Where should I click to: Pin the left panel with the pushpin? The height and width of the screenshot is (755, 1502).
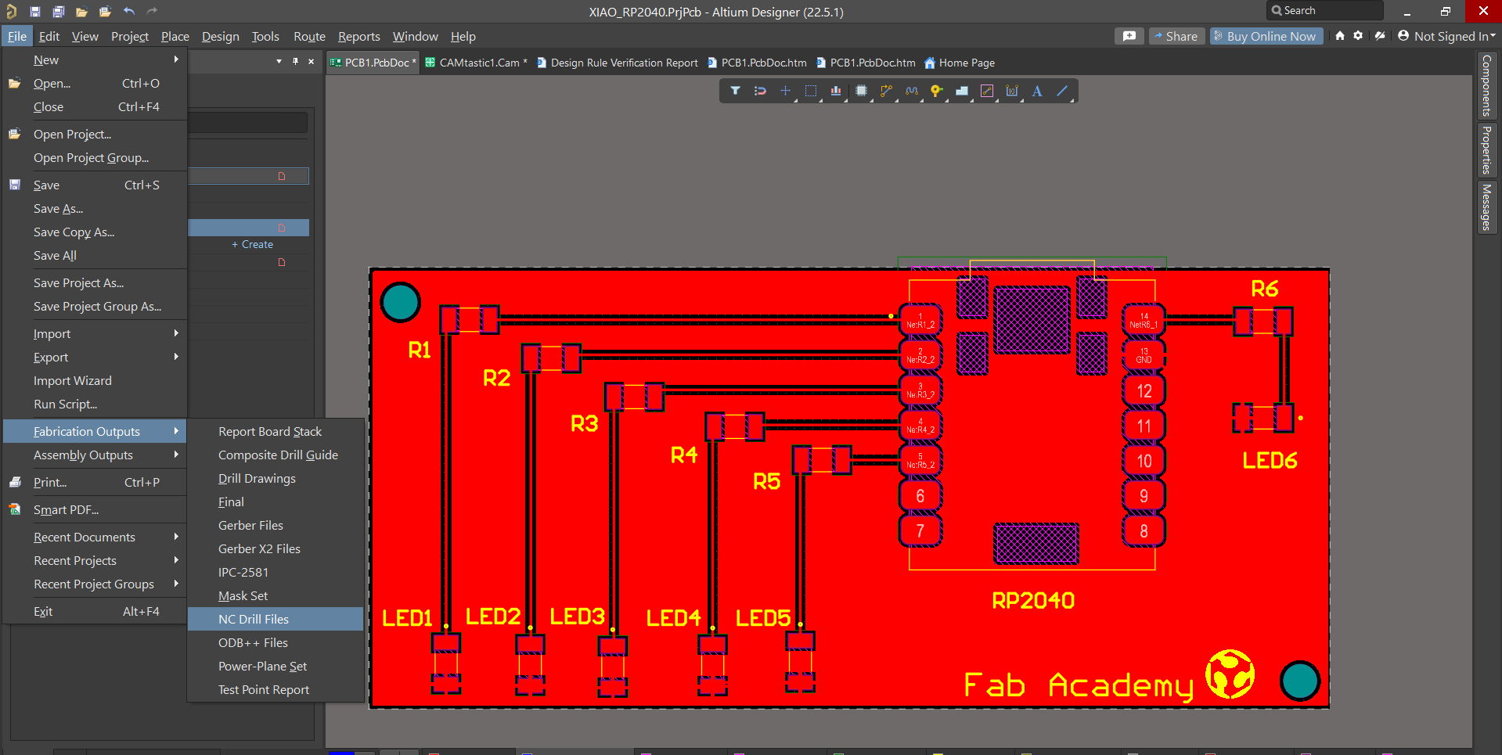(295, 61)
